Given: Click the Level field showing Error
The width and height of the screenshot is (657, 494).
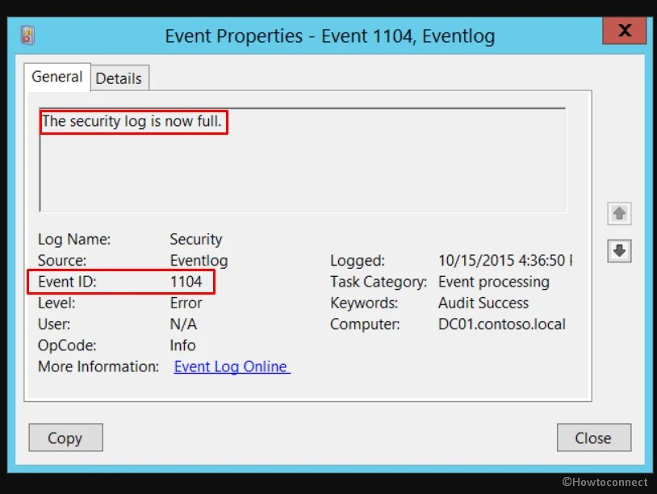Looking at the screenshot, I should click(x=186, y=303).
